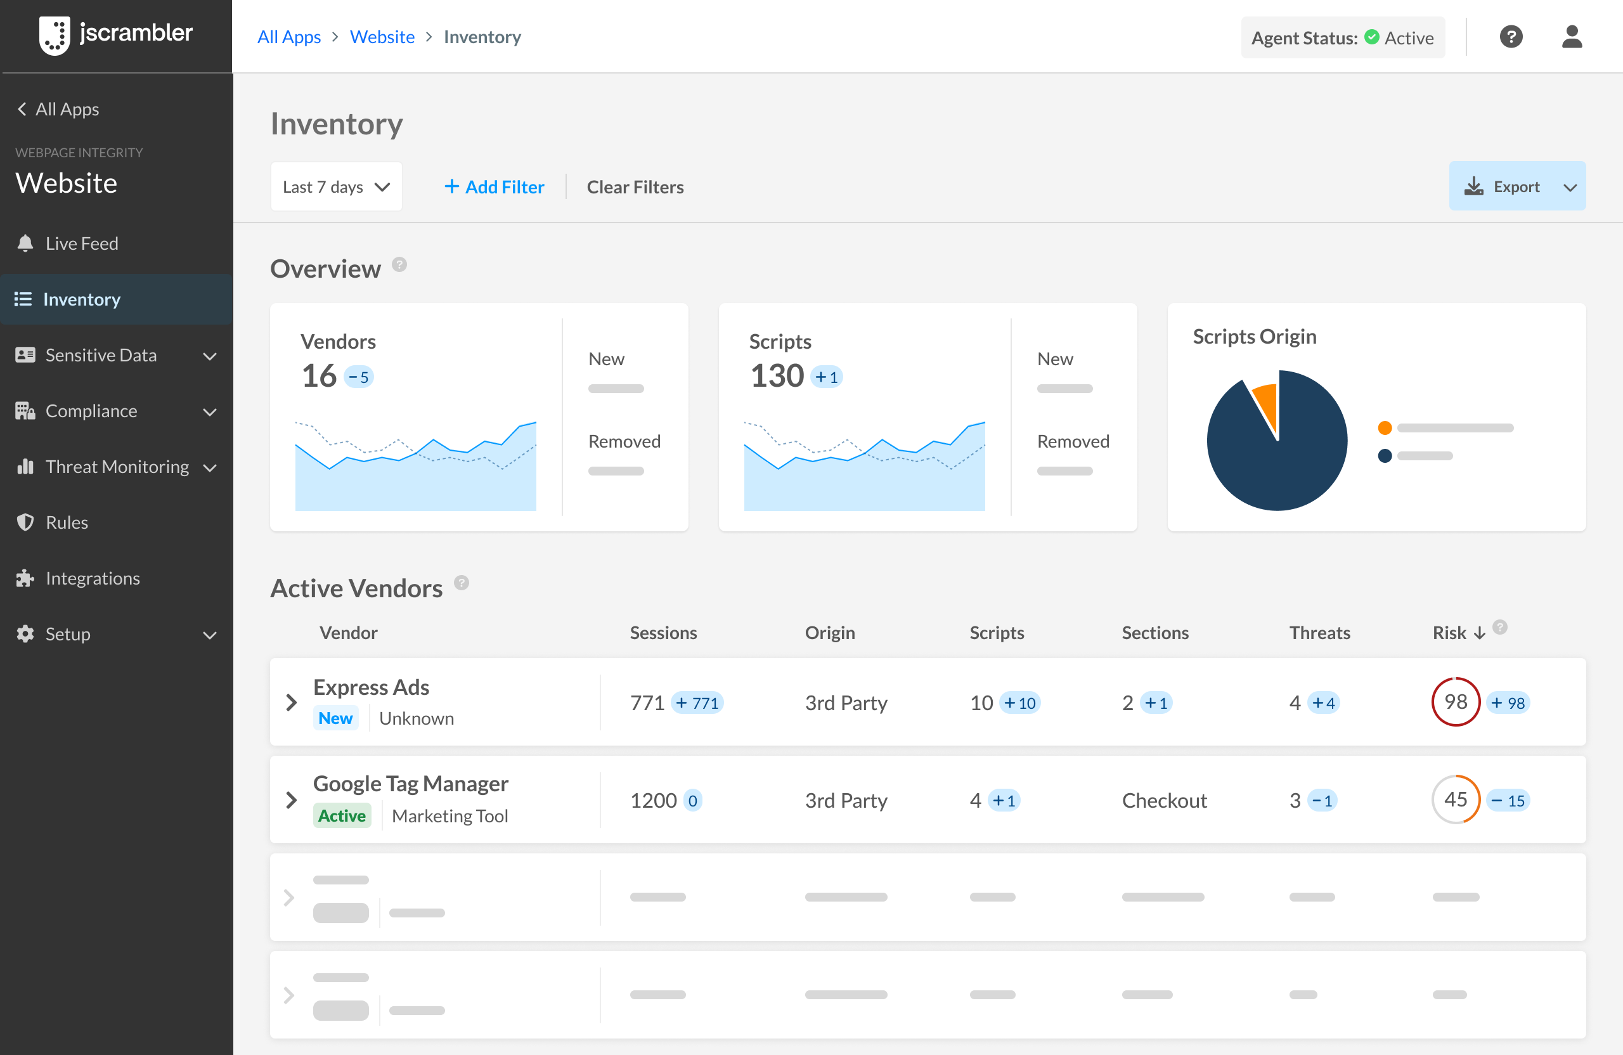Screen dimensions: 1623x1055
Task: Click the Overview help tooltip icon
Action: [399, 264]
